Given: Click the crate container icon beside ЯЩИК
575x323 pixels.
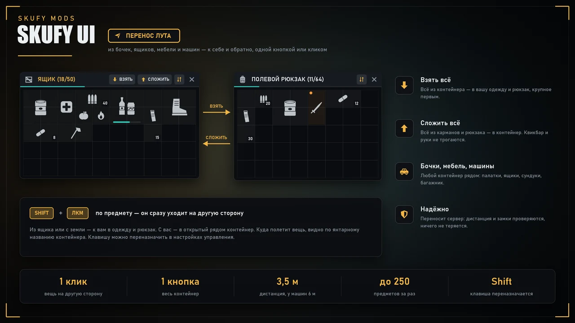Looking at the screenshot, I should point(29,79).
